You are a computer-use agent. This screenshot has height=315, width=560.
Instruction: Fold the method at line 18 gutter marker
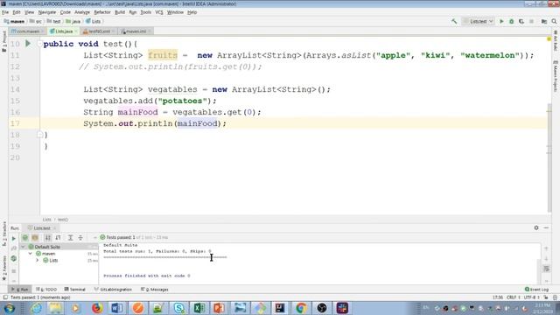[39, 135]
